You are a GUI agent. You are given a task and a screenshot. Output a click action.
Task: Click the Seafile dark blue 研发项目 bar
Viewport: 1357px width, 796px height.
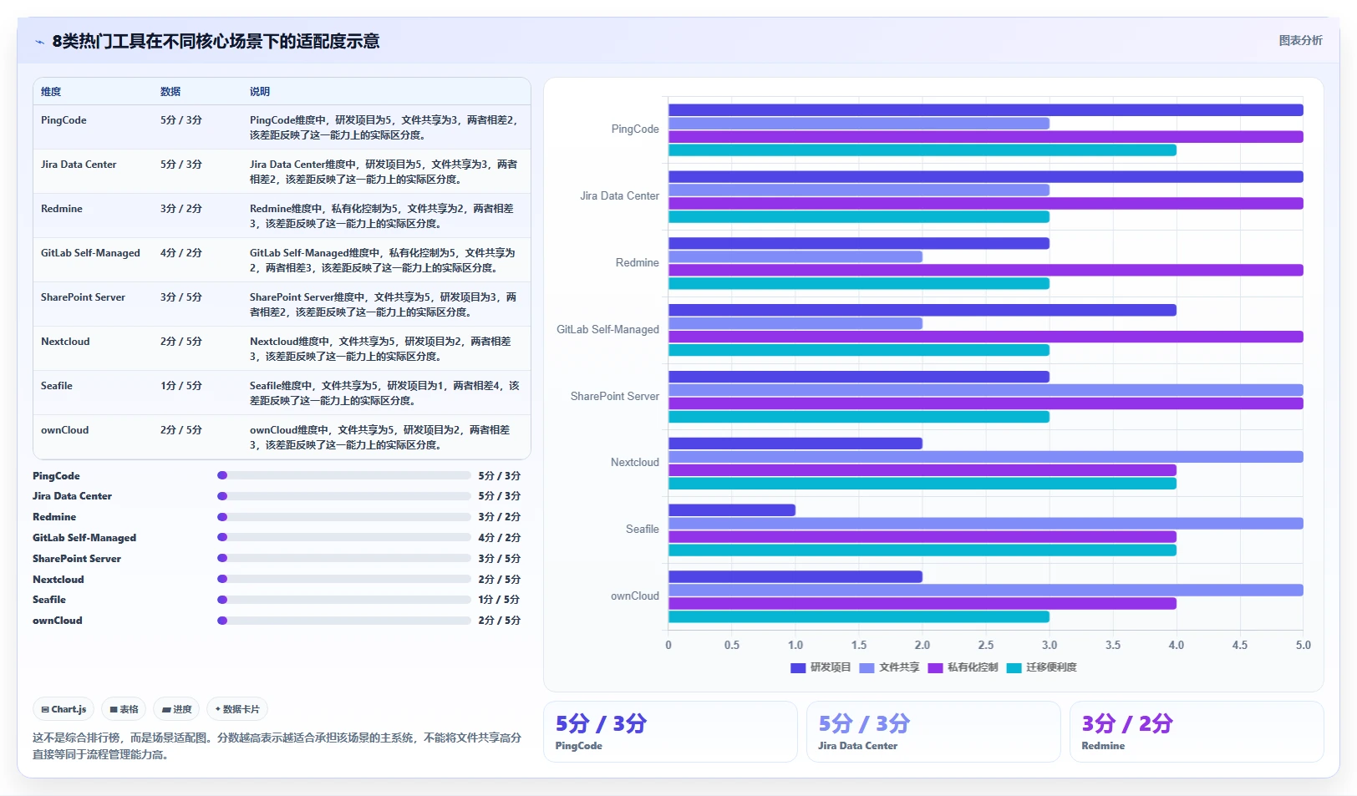click(x=732, y=510)
